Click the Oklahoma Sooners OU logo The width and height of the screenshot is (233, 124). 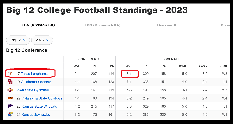[10, 82]
